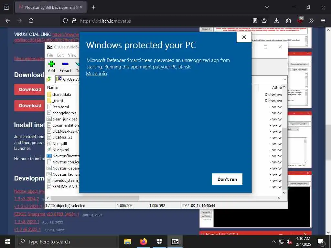Open the v1.3 v6.2022.1 devlog link
331x248 pixels.
27,230
